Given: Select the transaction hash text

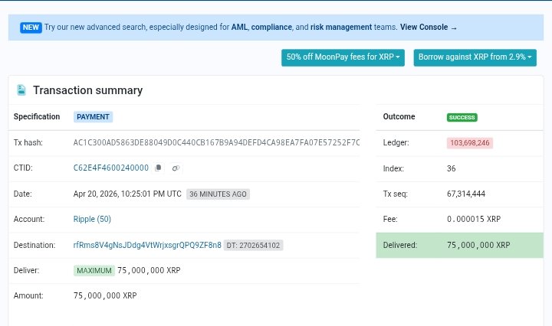Looking at the screenshot, I should click(x=216, y=143).
